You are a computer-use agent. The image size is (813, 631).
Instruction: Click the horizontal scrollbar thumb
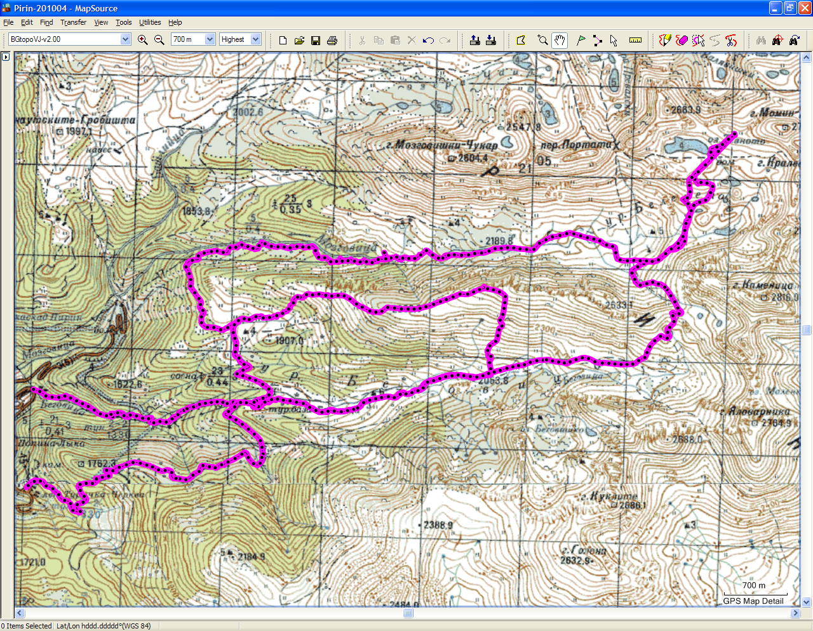(408, 613)
